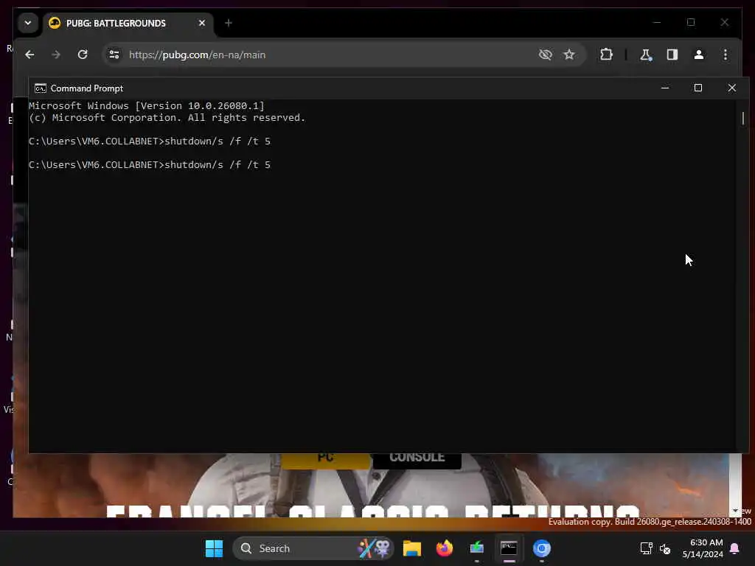Close the Command Prompt window

[732, 88]
